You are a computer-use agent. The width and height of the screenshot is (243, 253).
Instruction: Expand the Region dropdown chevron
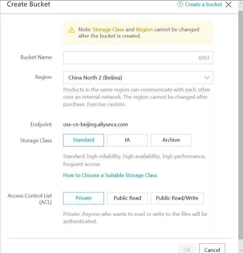[207, 77]
